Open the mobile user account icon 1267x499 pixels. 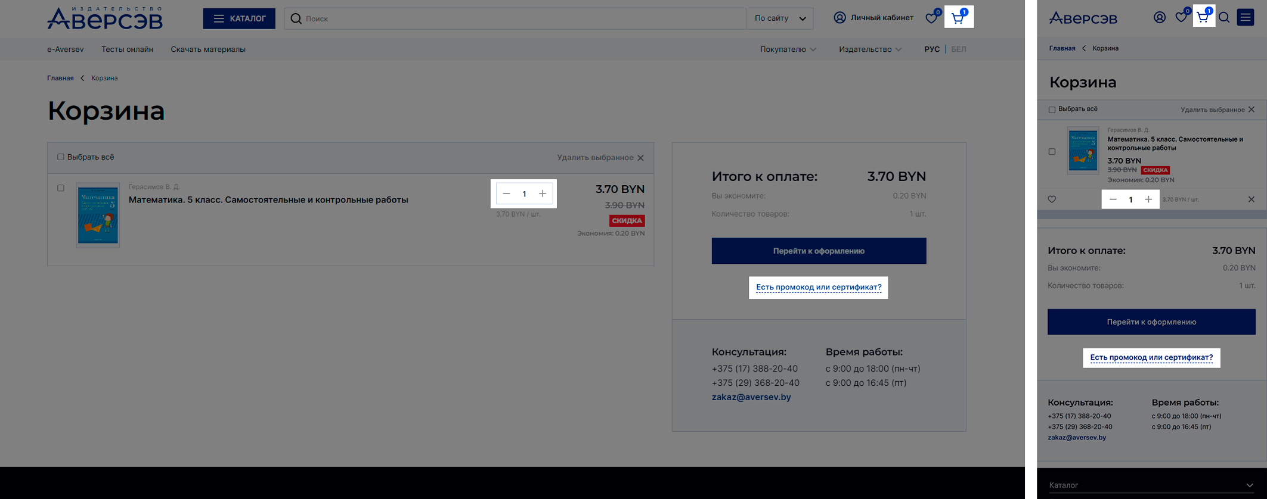coord(1160,18)
